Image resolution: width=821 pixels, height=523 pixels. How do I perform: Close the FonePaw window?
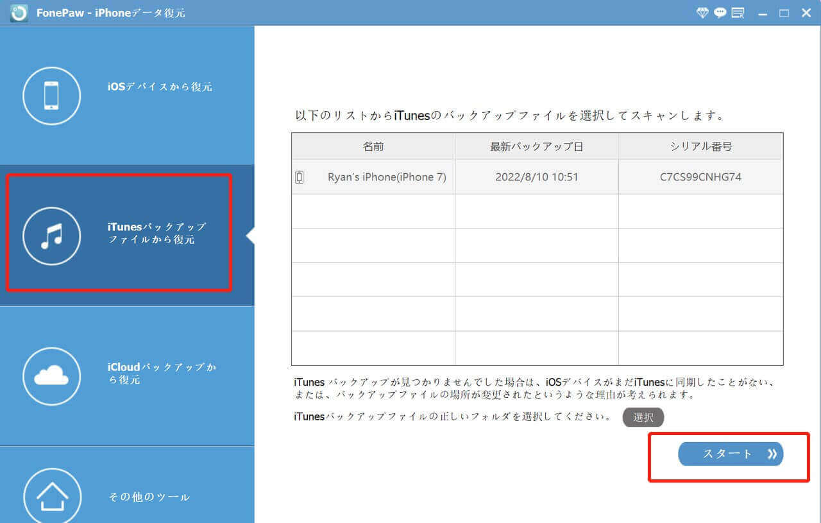coord(806,13)
